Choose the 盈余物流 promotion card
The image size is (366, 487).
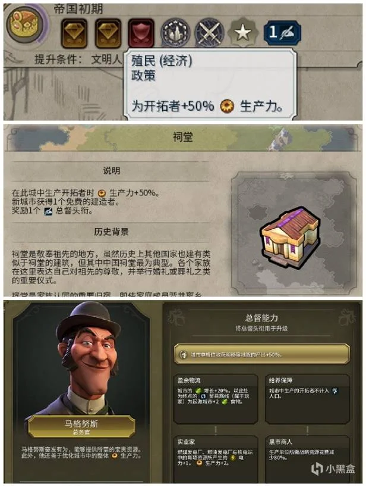click(x=216, y=399)
